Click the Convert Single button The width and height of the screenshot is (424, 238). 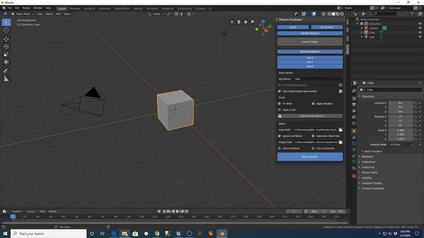pos(310,42)
